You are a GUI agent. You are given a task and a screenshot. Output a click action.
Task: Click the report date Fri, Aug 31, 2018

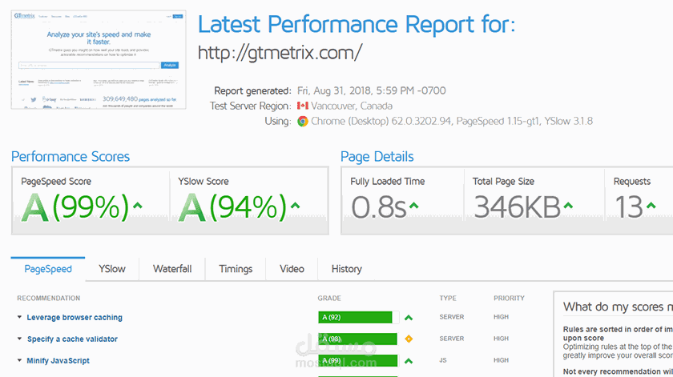334,91
